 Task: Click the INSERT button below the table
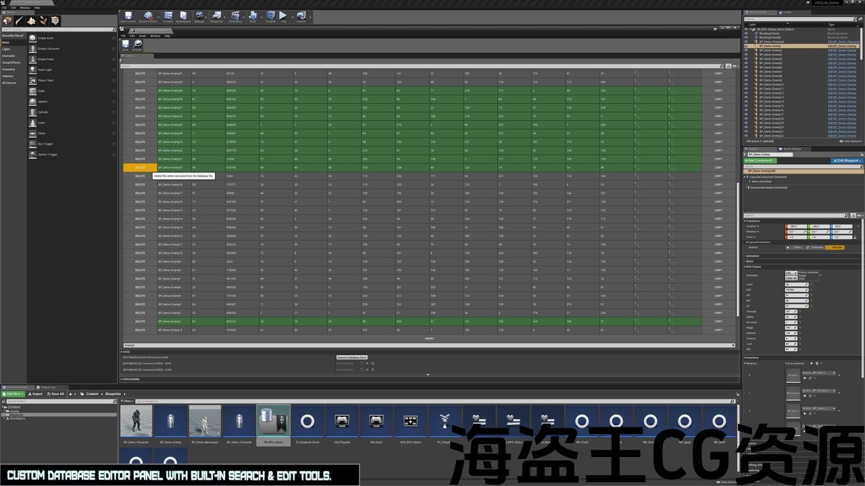point(429,338)
